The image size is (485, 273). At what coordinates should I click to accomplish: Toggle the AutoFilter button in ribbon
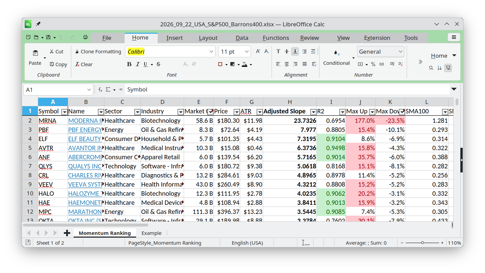[x=448, y=68]
